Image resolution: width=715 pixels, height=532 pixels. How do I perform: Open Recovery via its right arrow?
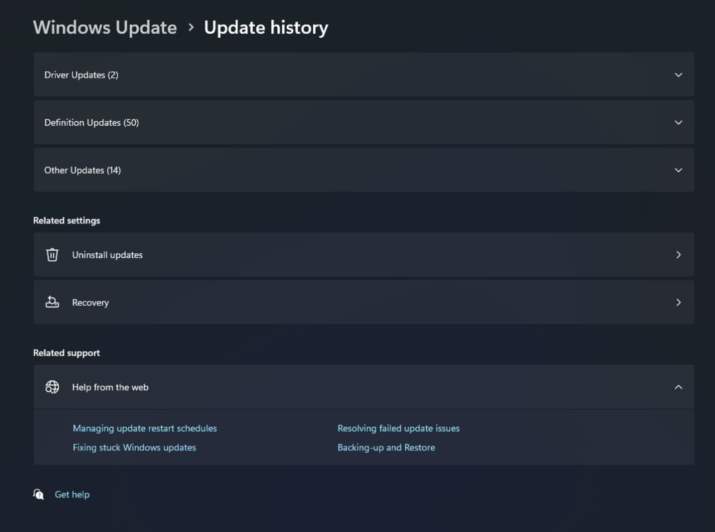point(678,302)
